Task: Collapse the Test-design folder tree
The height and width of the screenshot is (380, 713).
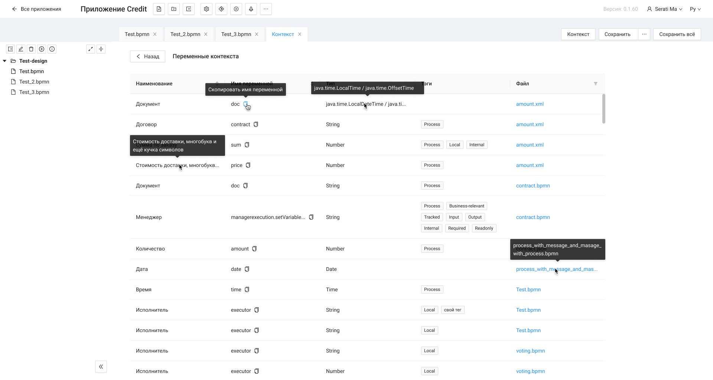Action: [x=5, y=61]
